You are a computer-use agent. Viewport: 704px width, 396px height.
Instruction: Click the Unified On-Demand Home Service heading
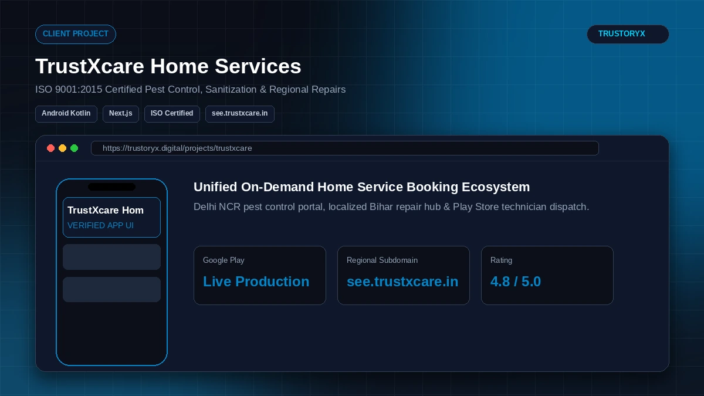pos(361,187)
